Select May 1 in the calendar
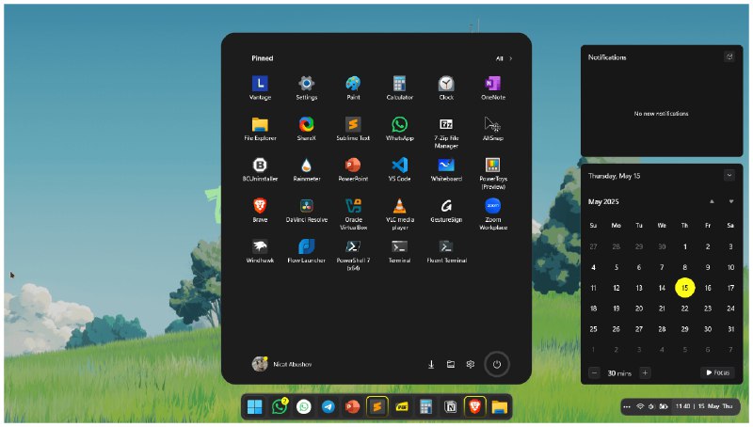 tap(685, 246)
